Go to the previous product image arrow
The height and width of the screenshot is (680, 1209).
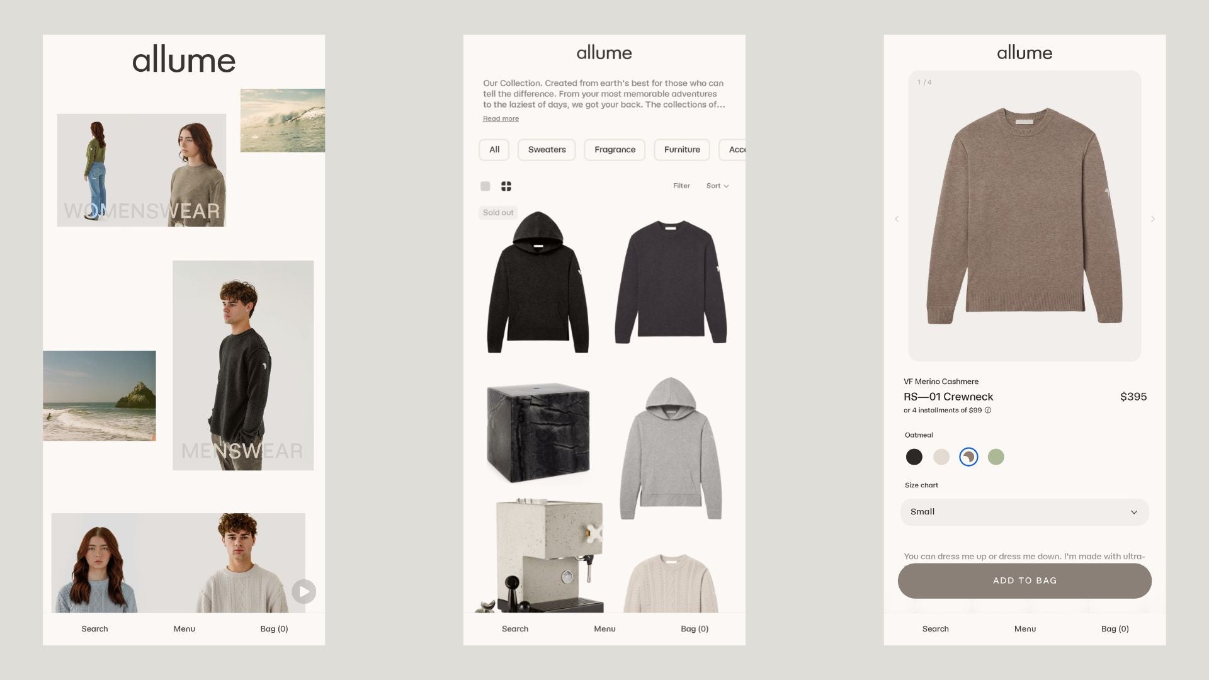click(897, 219)
